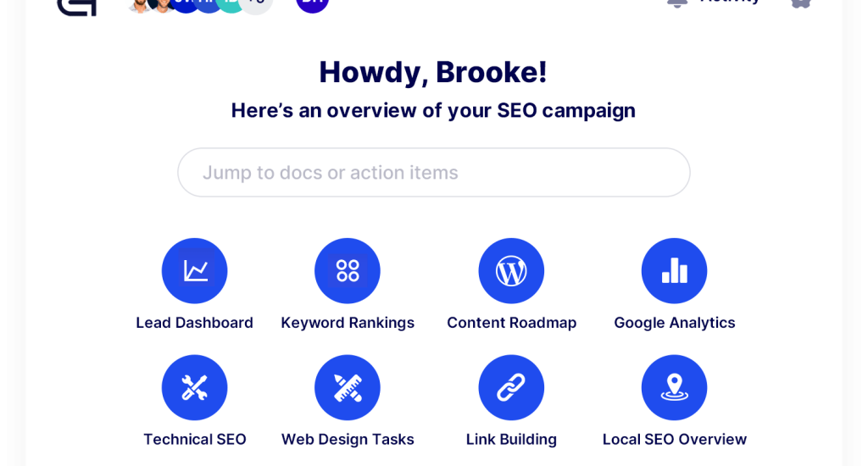Open the Link Building chain icon
The height and width of the screenshot is (466, 868).
[x=511, y=387]
